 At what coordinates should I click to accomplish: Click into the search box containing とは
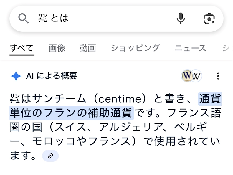(x=111, y=19)
